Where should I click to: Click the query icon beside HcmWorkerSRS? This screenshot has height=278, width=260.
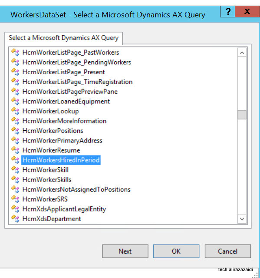point(15,199)
